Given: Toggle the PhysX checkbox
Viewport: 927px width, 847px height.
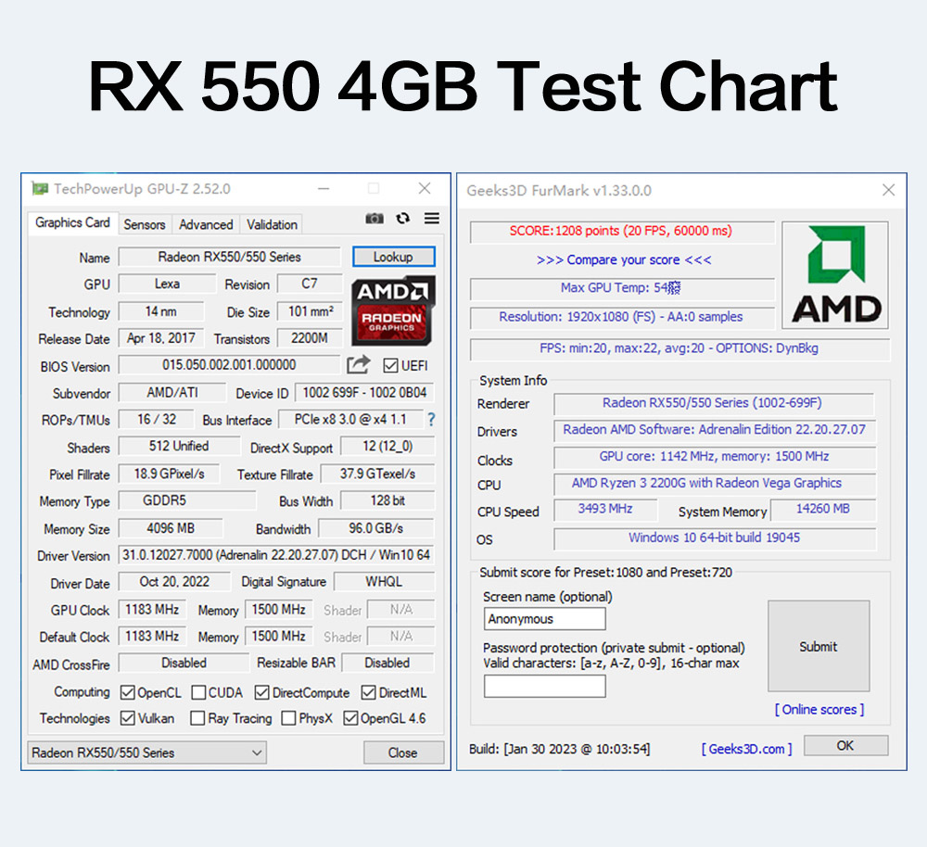Looking at the screenshot, I should (x=288, y=718).
